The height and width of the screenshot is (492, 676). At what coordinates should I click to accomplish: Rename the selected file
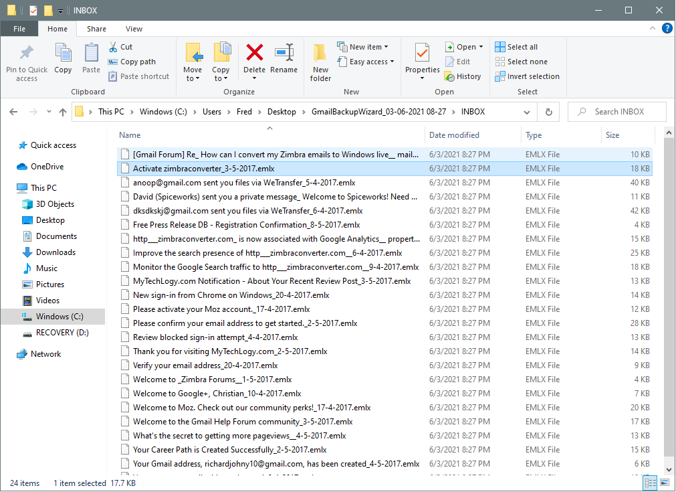[284, 58]
